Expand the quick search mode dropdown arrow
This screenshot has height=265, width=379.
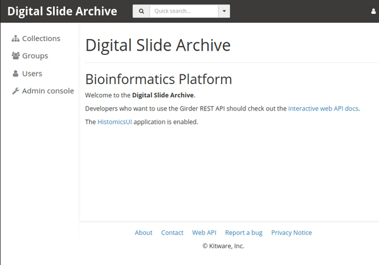point(224,11)
